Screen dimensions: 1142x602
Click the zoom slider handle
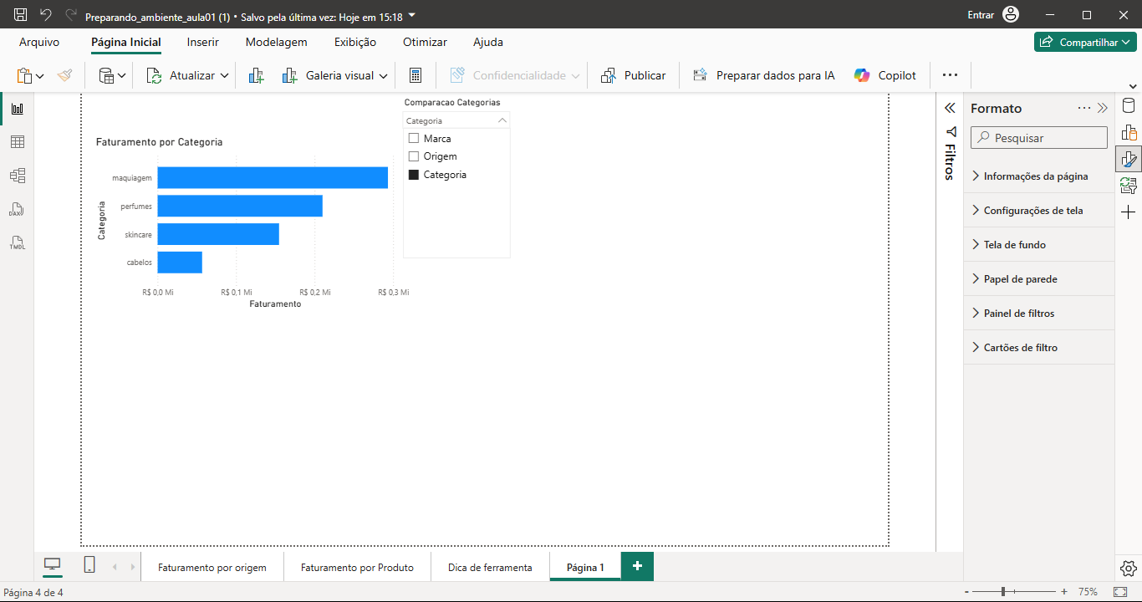[1003, 592]
